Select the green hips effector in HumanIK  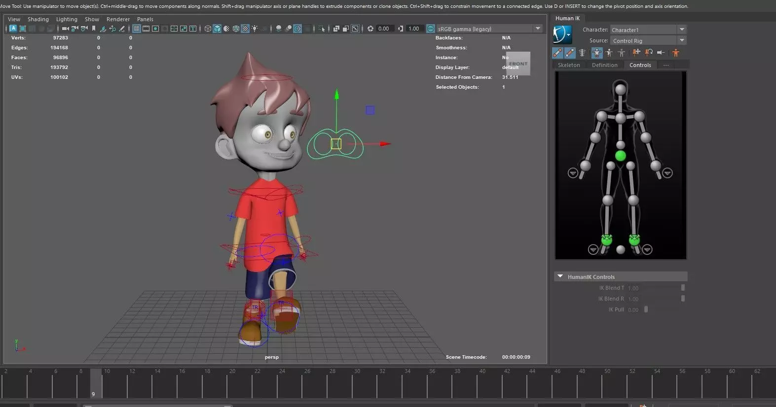(621, 156)
